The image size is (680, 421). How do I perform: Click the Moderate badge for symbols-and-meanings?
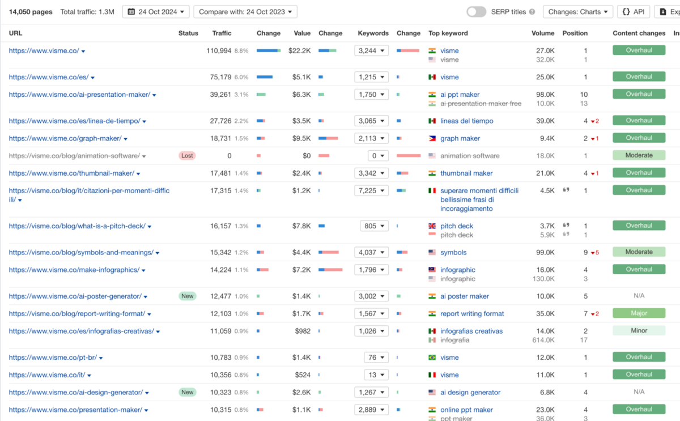pos(639,252)
